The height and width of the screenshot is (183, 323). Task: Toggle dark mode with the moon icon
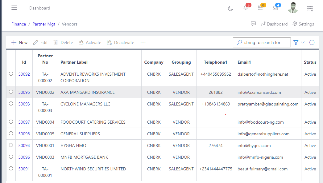230,8
